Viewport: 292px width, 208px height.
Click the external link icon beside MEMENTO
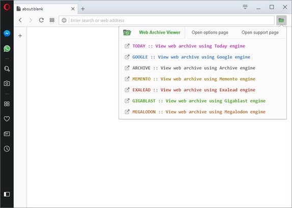click(x=127, y=79)
